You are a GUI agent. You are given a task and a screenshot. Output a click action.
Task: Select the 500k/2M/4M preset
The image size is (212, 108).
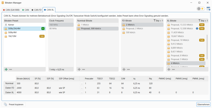[x=25, y=29]
